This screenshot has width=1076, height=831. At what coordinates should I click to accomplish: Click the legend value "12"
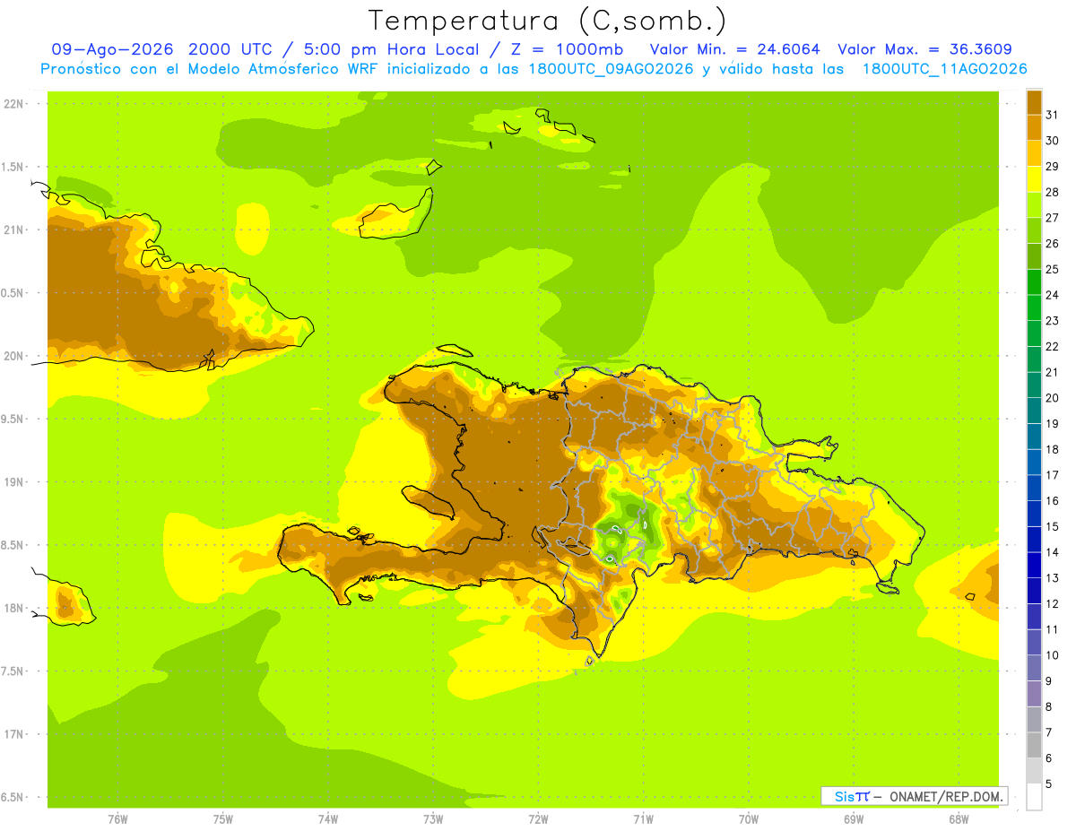(1053, 603)
